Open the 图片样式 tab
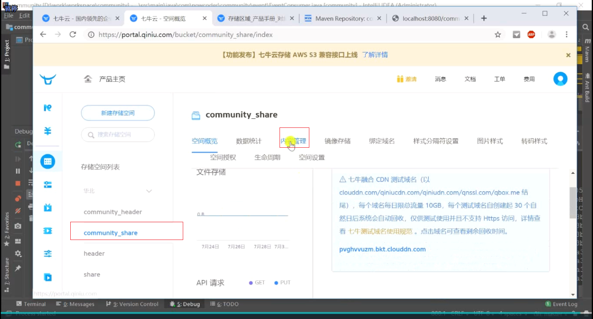The image size is (593, 319). click(x=490, y=141)
